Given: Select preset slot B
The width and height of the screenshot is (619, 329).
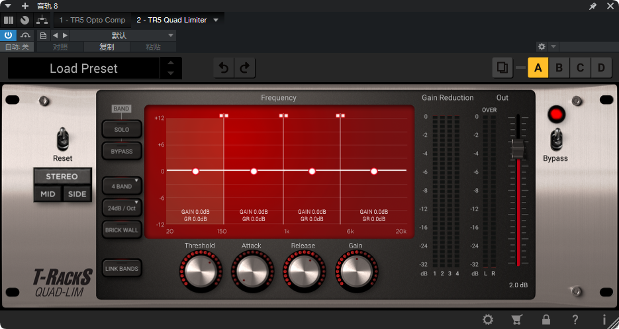Looking at the screenshot, I should tap(559, 68).
